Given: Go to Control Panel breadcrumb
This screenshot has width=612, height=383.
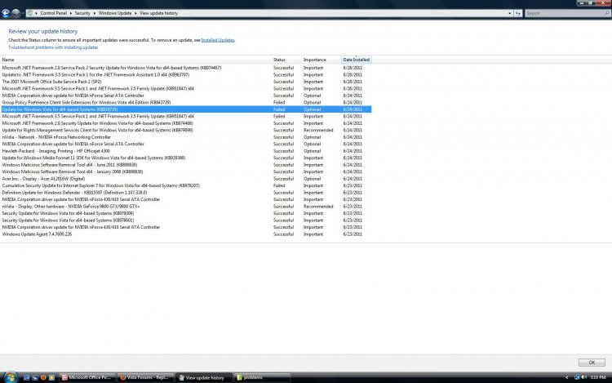Looking at the screenshot, I should pyautogui.click(x=54, y=13).
